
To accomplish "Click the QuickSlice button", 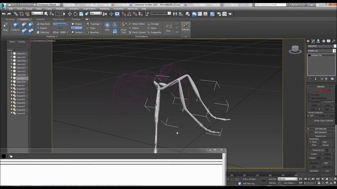I will click(x=314, y=171).
